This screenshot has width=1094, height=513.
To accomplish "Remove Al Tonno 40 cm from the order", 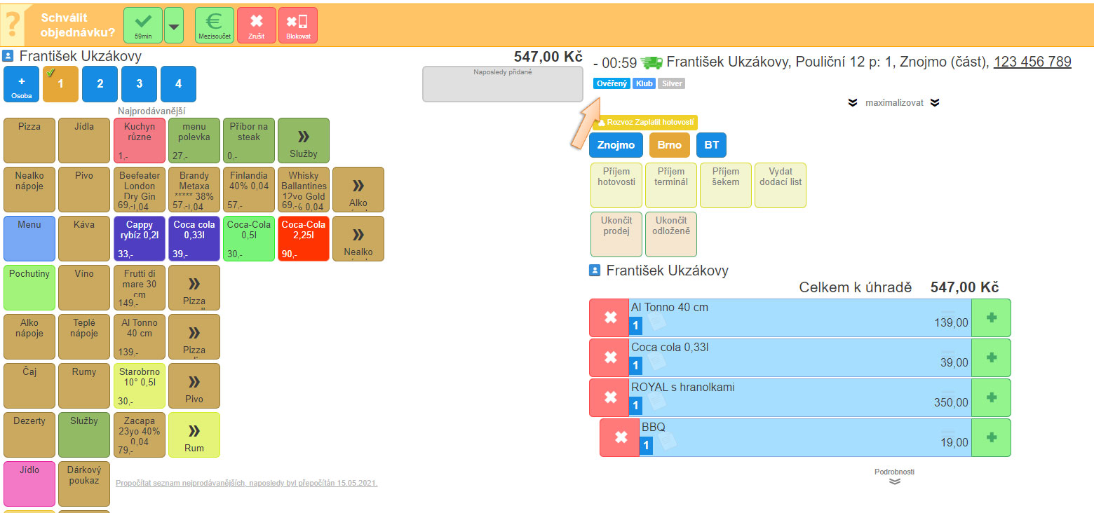I will click(610, 318).
